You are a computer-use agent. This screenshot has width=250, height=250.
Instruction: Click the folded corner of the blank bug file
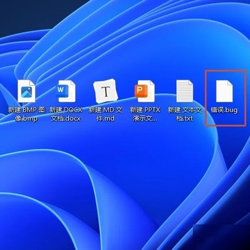(x=230, y=83)
